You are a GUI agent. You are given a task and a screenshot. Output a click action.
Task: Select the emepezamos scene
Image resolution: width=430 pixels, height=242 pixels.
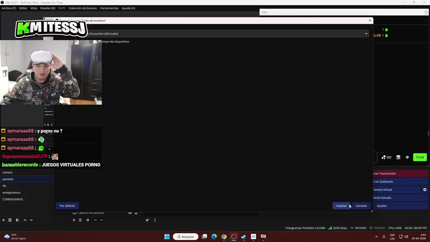27,193
